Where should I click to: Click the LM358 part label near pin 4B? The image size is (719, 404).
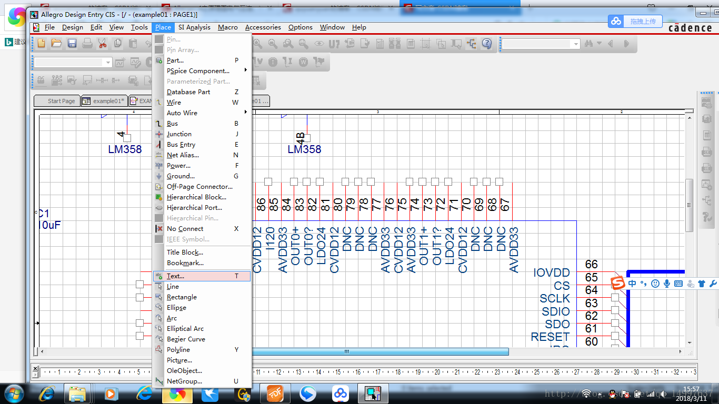tap(304, 149)
